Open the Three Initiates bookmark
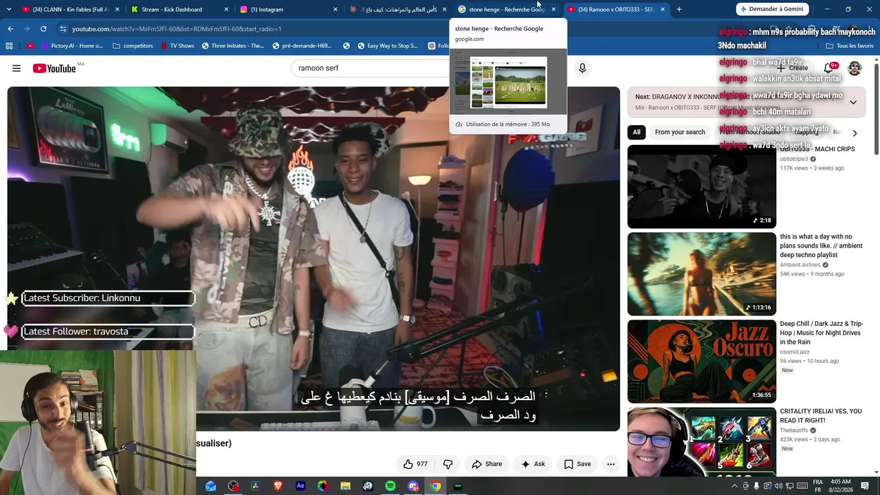Viewport: 880px width, 495px height. click(x=232, y=46)
